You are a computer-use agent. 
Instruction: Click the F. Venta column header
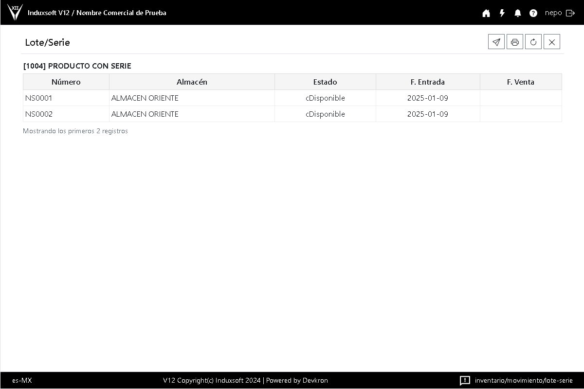click(521, 82)
